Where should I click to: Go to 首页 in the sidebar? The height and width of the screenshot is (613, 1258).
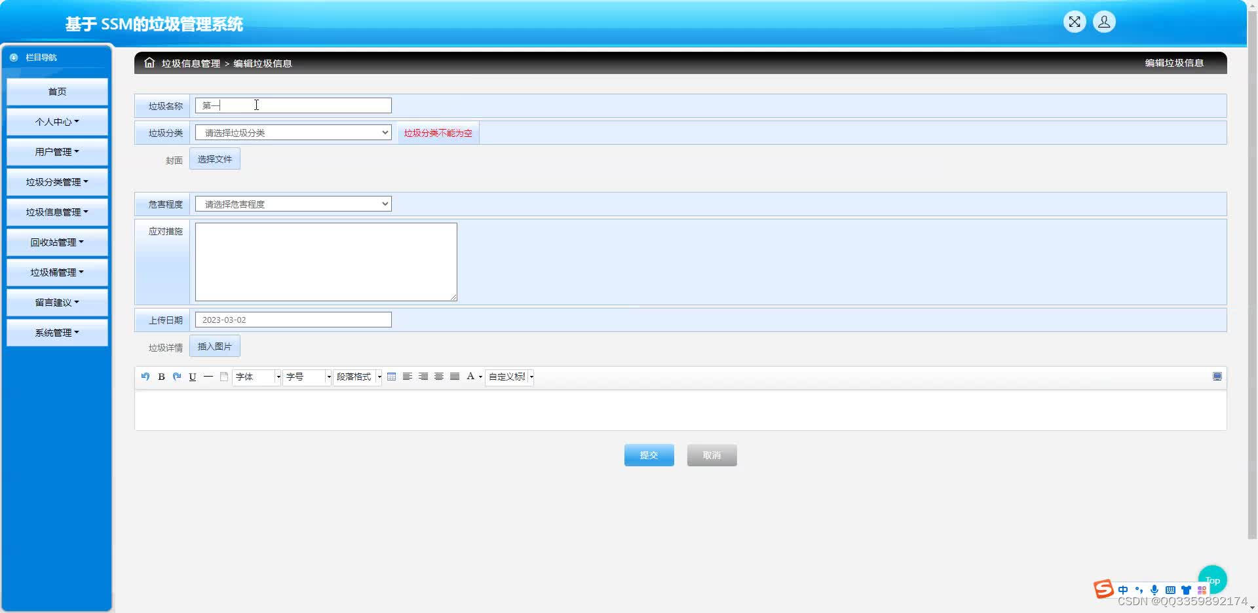tap(57, 92)
